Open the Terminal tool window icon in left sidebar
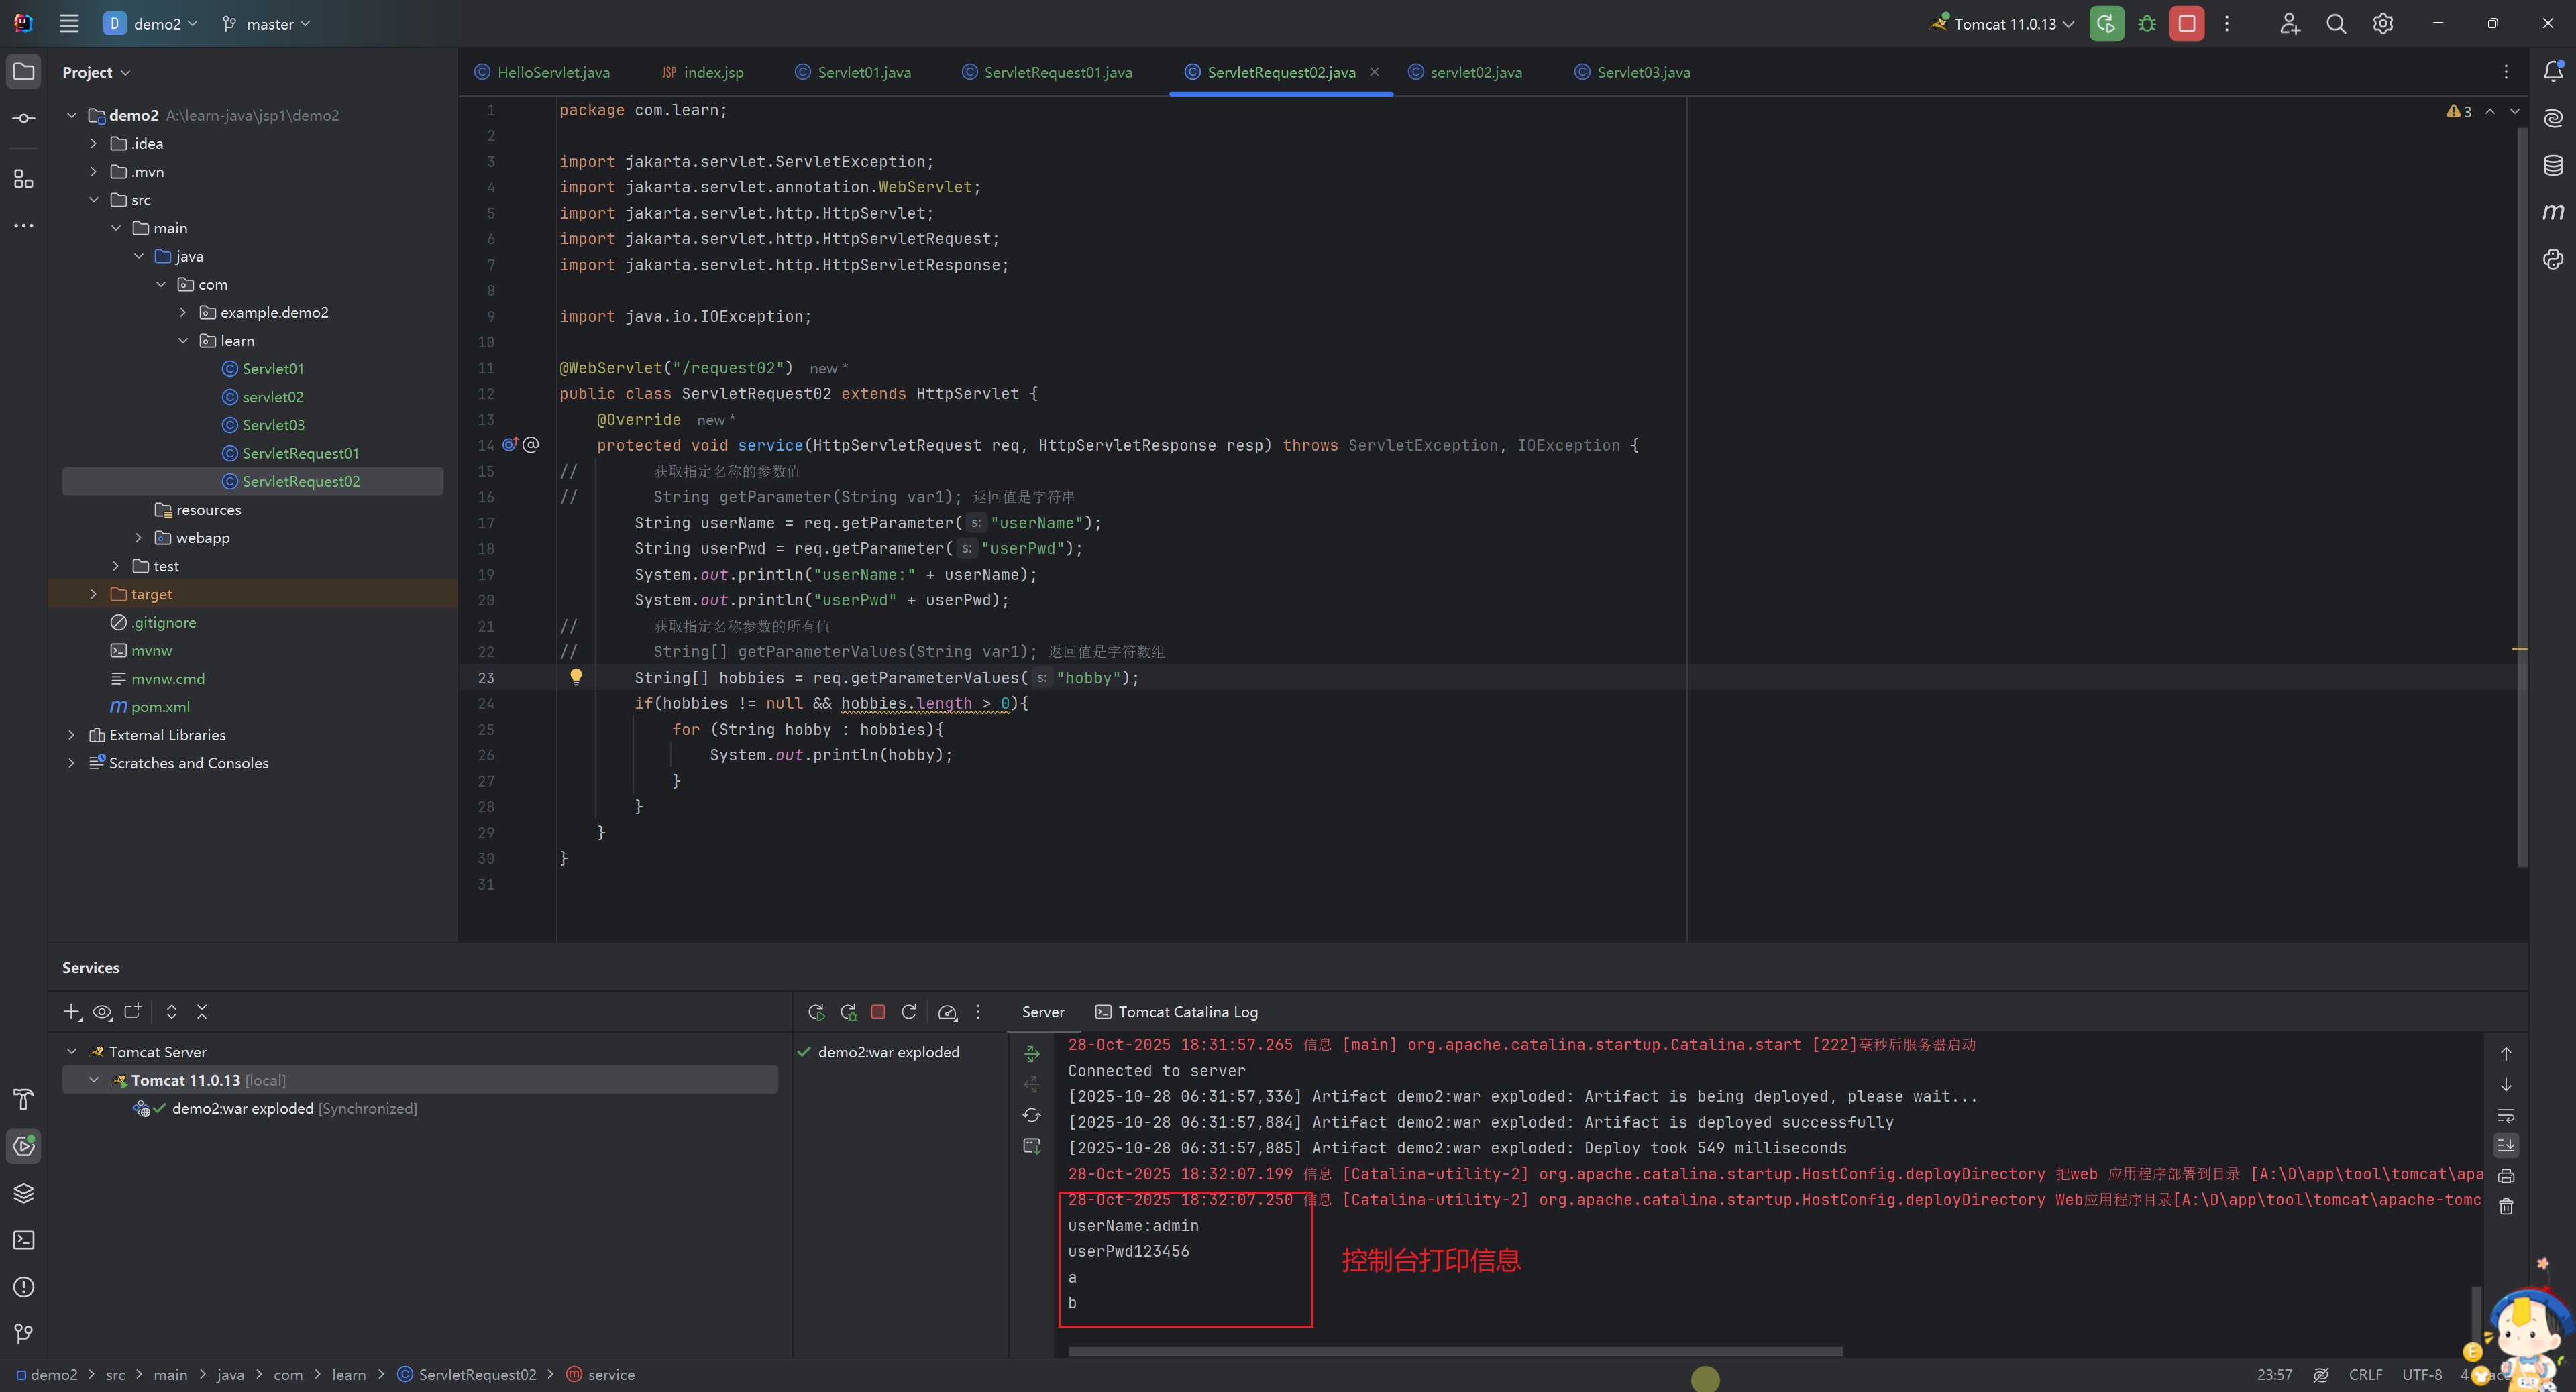 click(x=23, y=1240)
